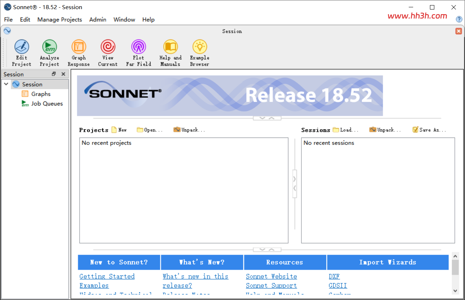
Task: Open the GDSII import wizard link
Action: tap(338, 285)
